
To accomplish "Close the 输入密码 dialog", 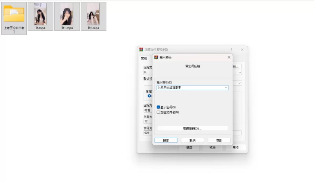I will click(229, 57).
